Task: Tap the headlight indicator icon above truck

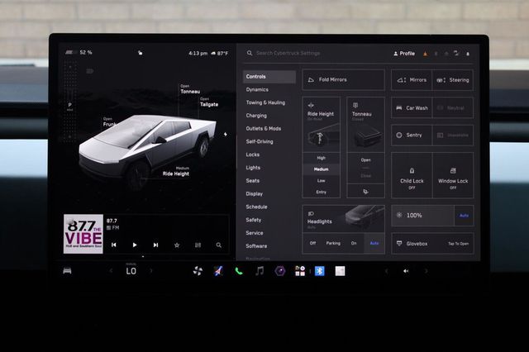Action: pyautogui.click(x=90, y=71)
